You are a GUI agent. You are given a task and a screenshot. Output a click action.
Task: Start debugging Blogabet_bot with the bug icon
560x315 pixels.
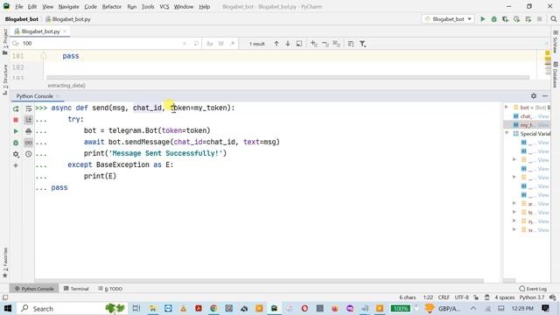(493, 19)
